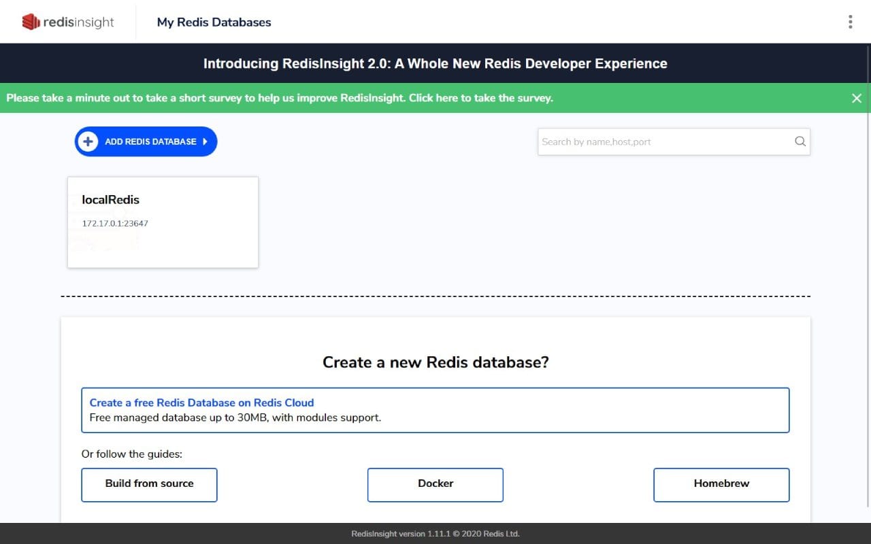Screen dimensions: 871x544
Task: Click the localRedis database name title
Action: (x=110, y=199)
